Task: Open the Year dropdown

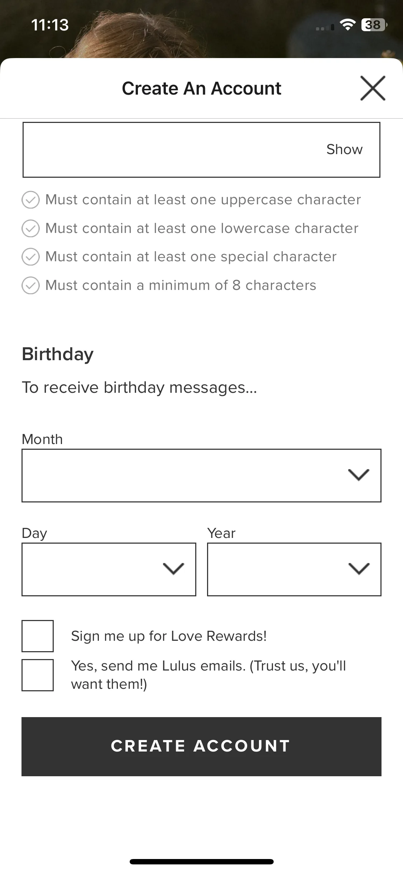Action: (x=294, y=569)
